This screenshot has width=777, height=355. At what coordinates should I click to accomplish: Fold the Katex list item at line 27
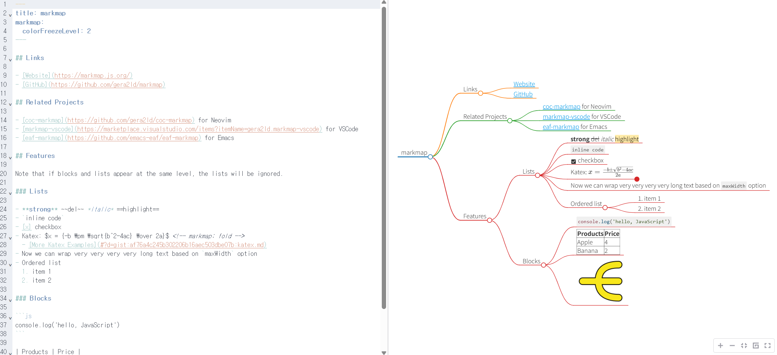pyautogui.click(x=10, y=238)
